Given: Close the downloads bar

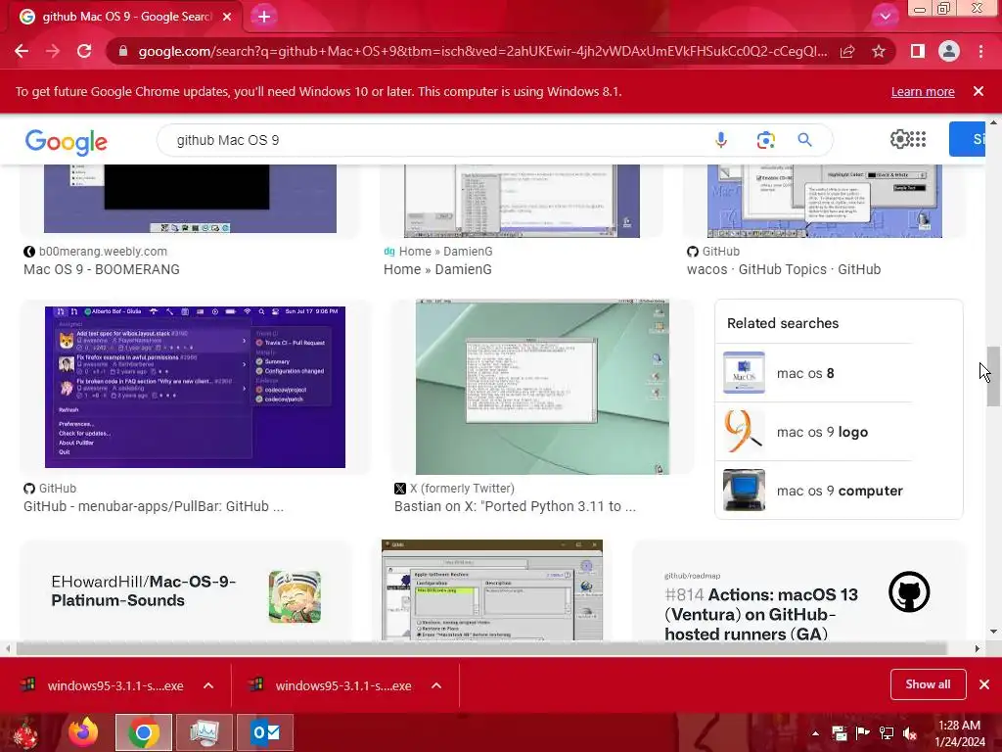Looking at the screenshot, I should coord(984,684).
